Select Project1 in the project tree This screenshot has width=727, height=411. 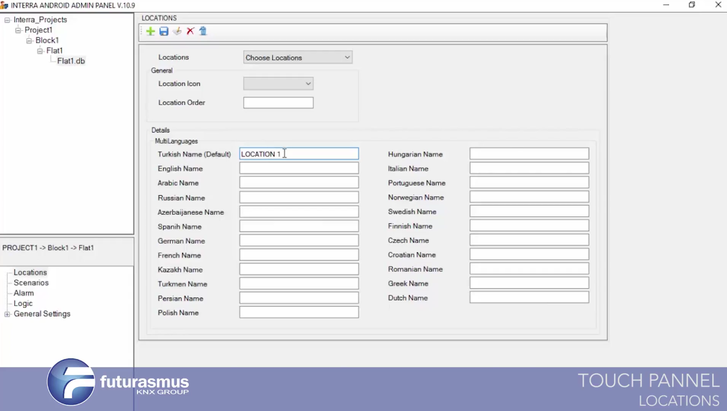38,30
